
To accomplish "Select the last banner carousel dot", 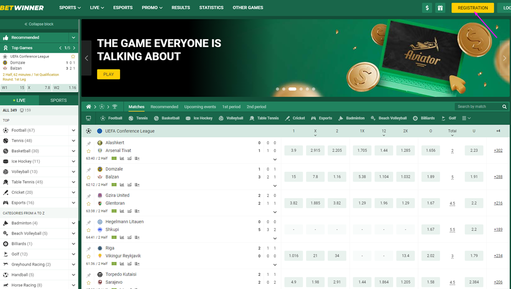I will coord(313,89).
